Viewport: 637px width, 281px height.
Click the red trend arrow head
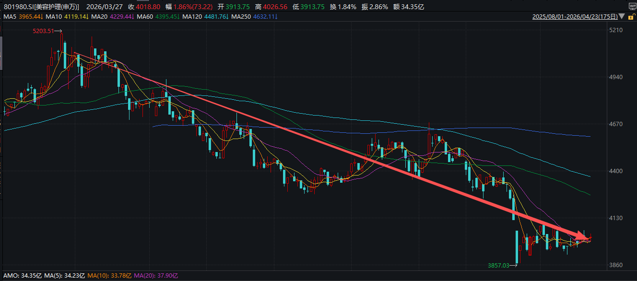(x=584, y=236)
